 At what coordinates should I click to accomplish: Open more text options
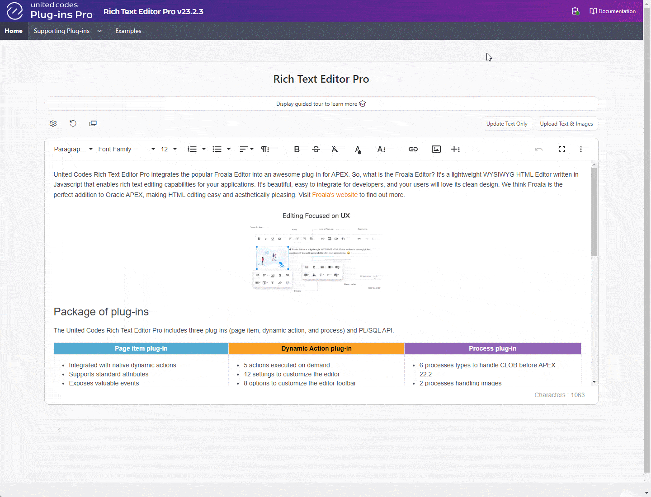coord(381,149)
